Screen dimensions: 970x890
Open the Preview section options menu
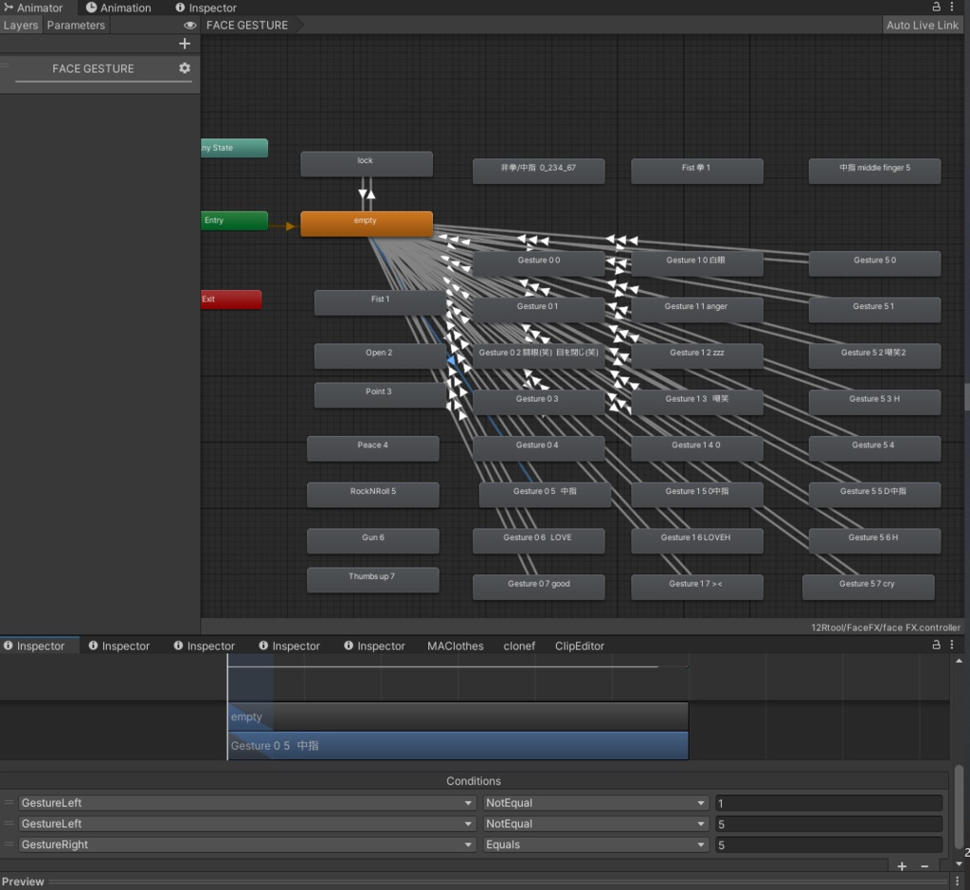(x=957, y=881)
